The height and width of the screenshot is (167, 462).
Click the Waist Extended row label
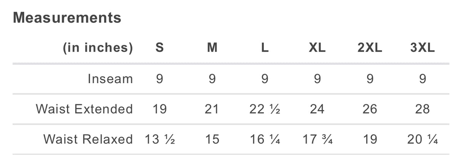click(x=84, y=109)
